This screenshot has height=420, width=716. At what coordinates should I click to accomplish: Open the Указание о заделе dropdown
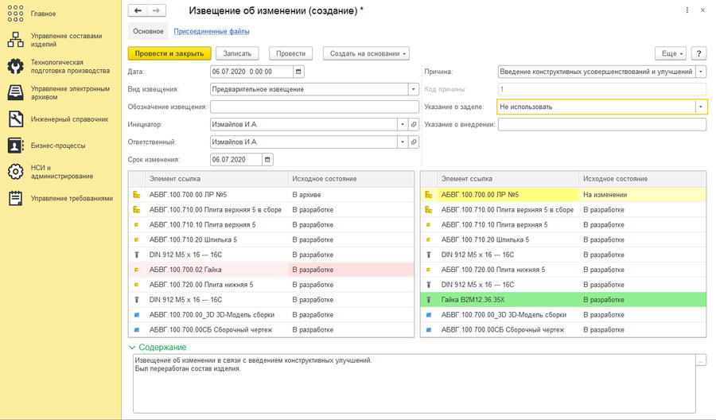pos(700,107)
